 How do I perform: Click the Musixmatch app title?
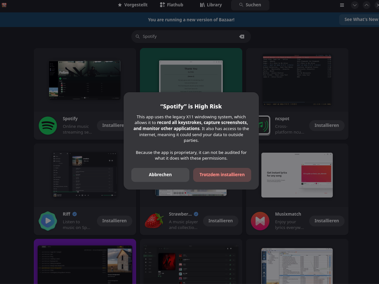pyautogui.click(x=288, y=214)
